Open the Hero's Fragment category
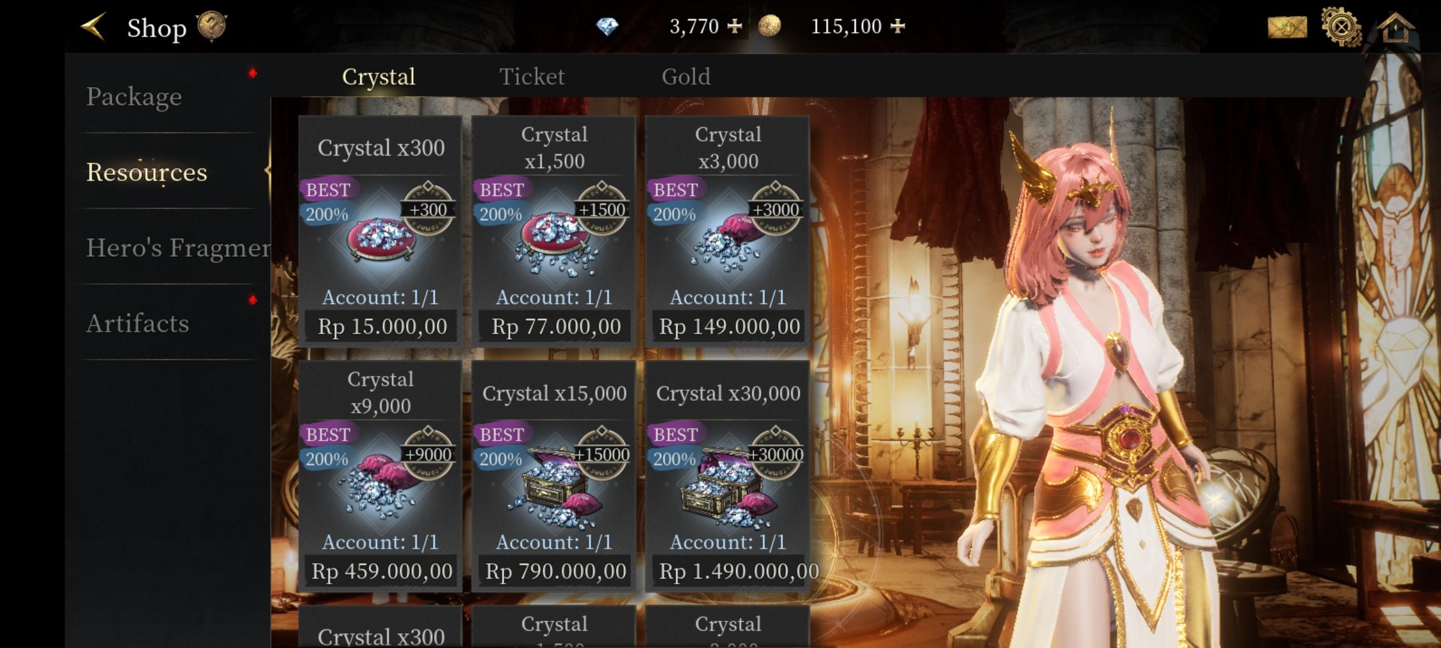 [174, 247]
